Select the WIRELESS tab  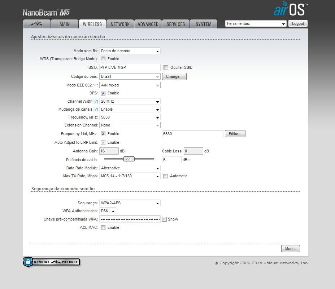pos(92,24)
